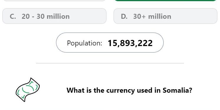Click the grey answer box edge above C
The width and height of the screenshot is (220, 110).
pos(54,1)
